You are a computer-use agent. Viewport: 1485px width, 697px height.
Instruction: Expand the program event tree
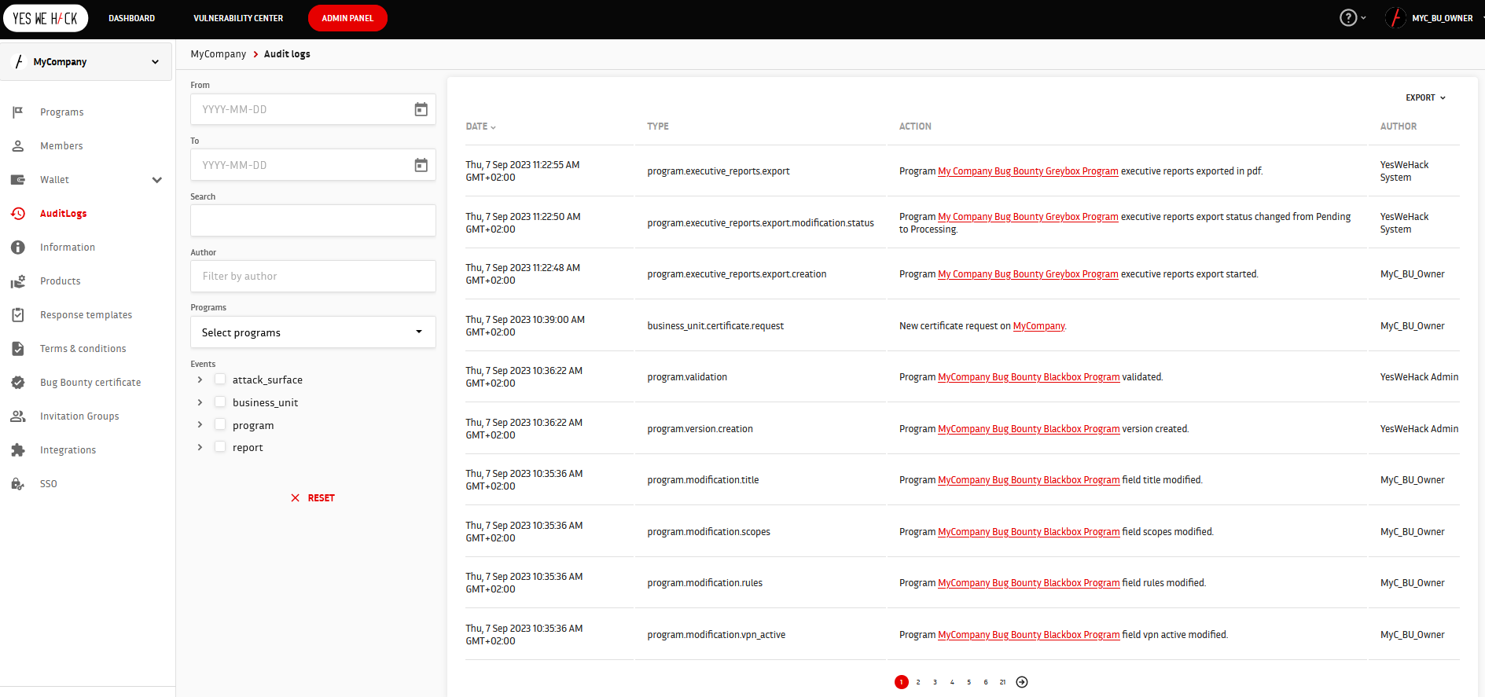tap(200, 425)
